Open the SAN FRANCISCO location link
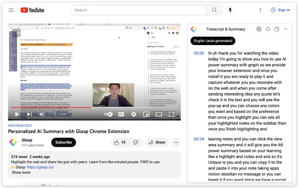This screenshot has height=188, width=300. 20,126
